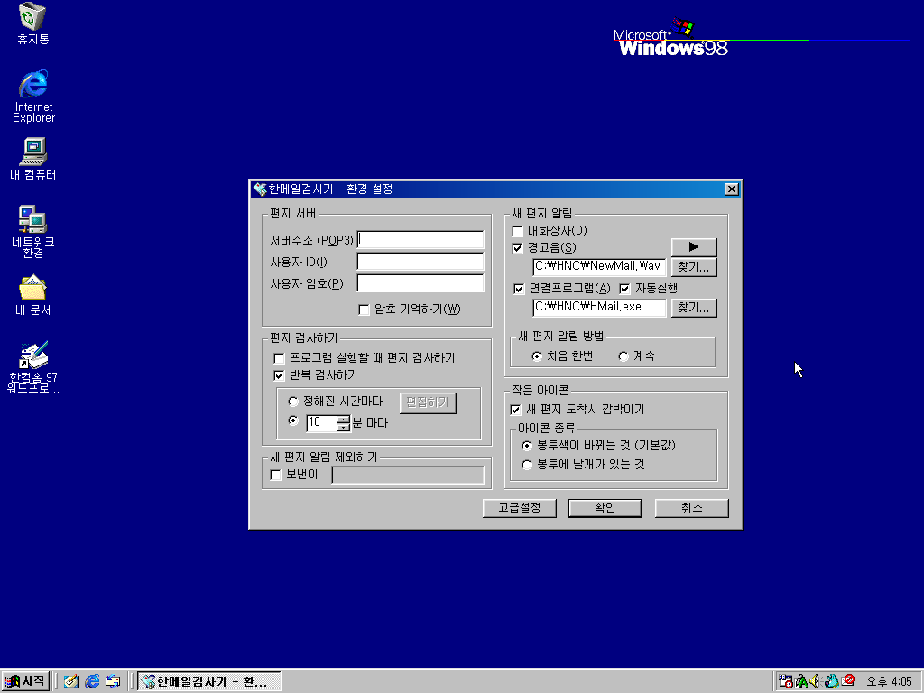
Task: Click in the 10-minute interval box
Action: coord(322,422)
